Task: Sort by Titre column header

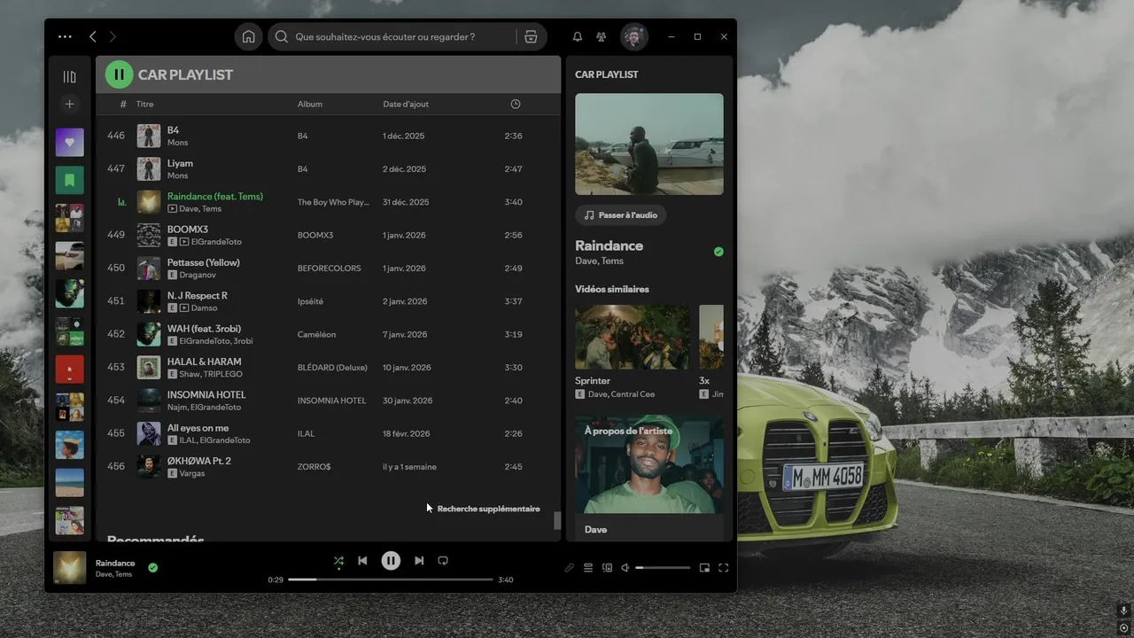Action: pyautogui.click(x=144, y=104)
